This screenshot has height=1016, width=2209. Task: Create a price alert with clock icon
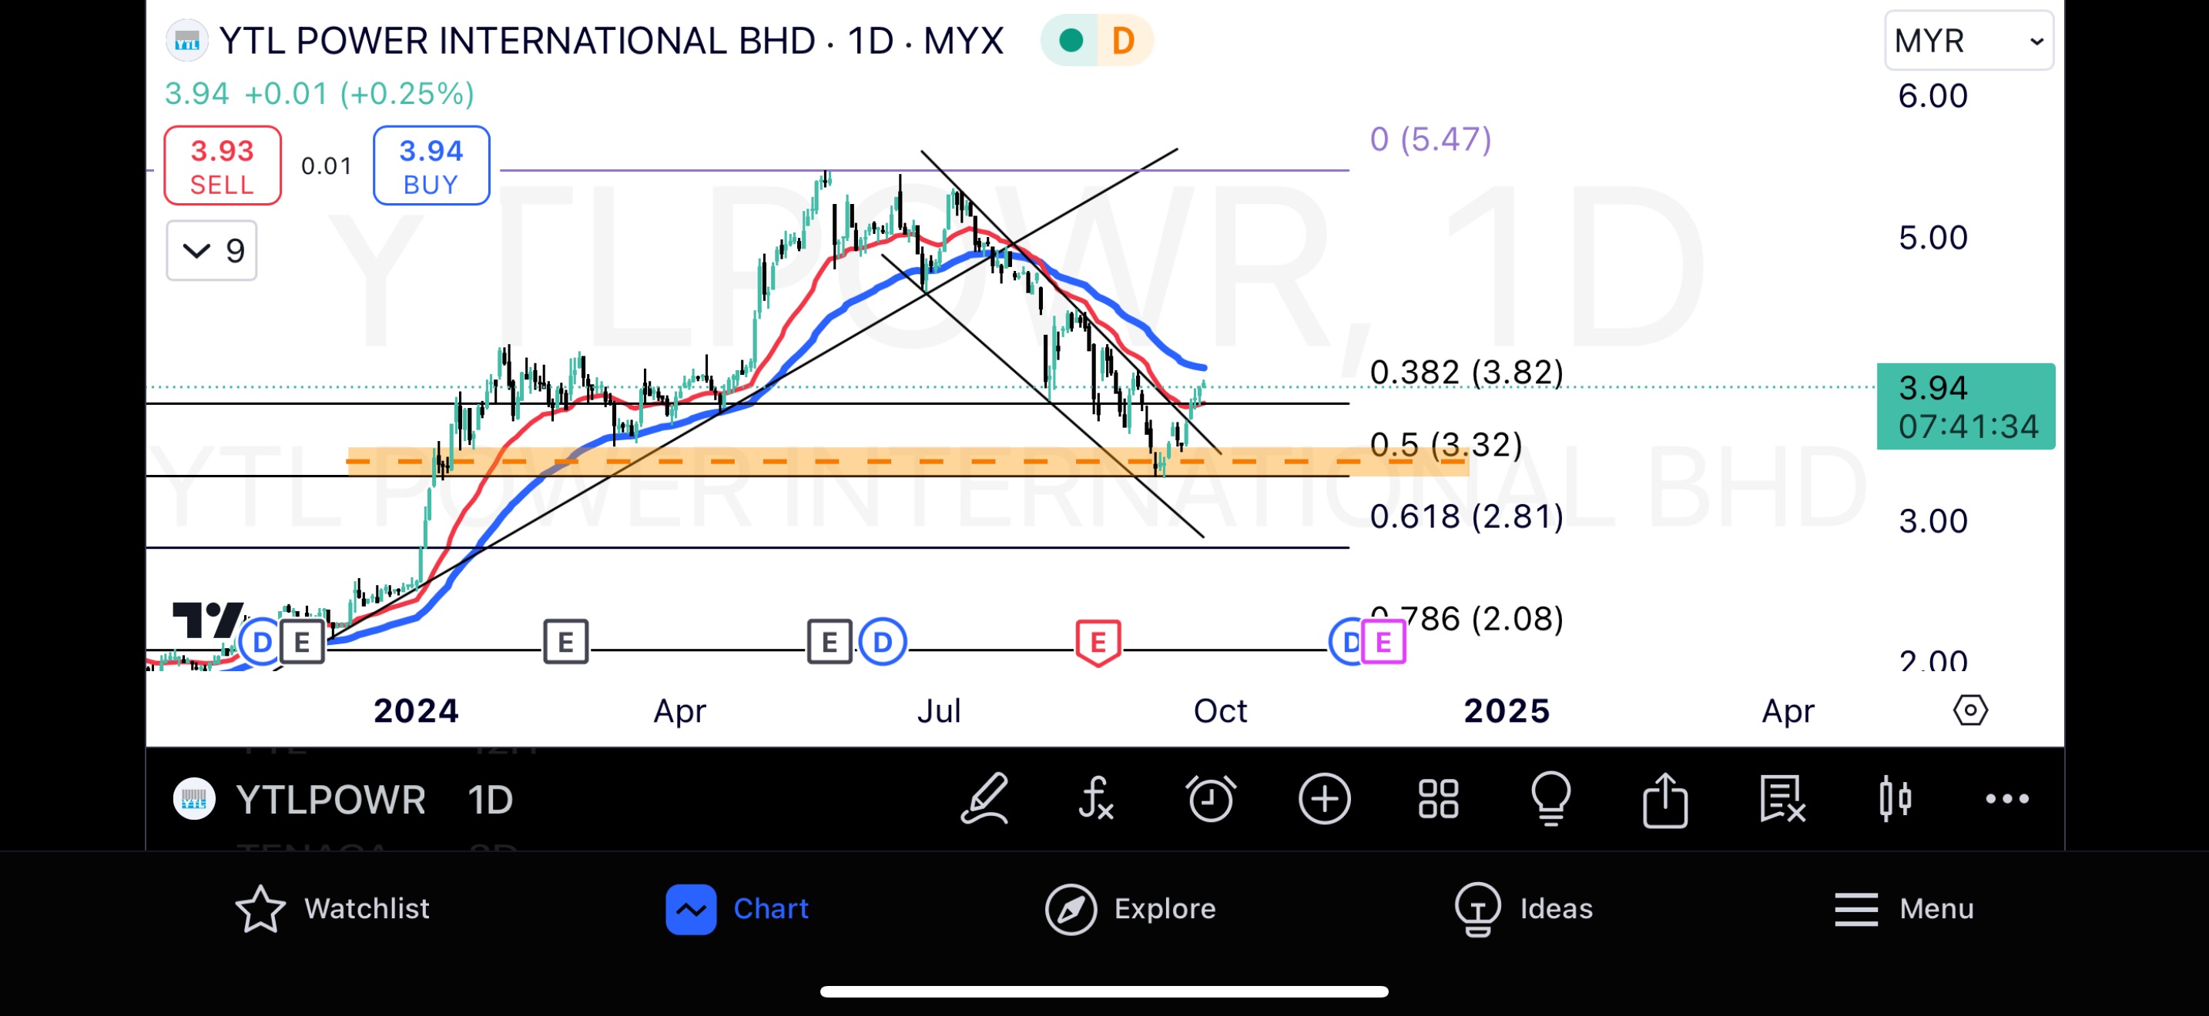pyautogui.click(x=1211, y=798)
